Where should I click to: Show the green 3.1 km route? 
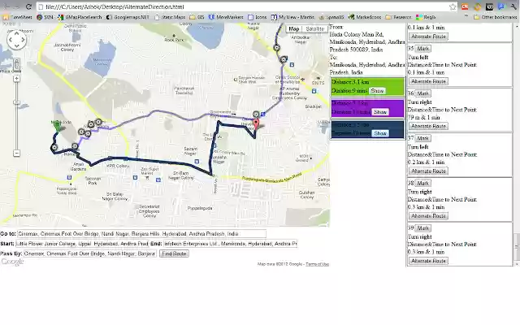click(377, 90)
